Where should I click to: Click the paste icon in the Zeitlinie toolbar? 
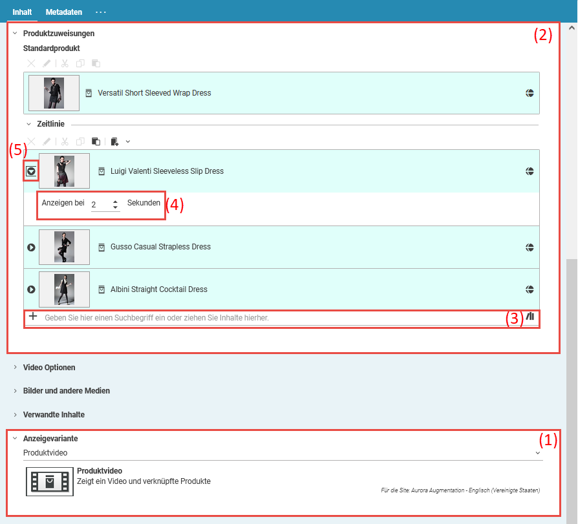[x=96, y=141]
